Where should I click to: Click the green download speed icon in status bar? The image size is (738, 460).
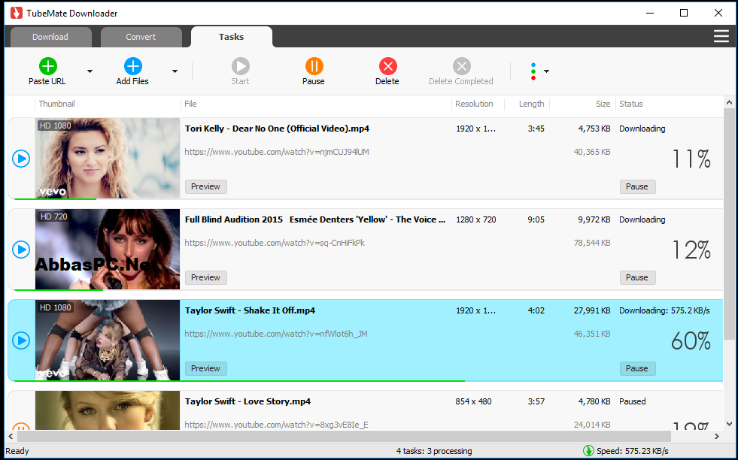(588, 450)
